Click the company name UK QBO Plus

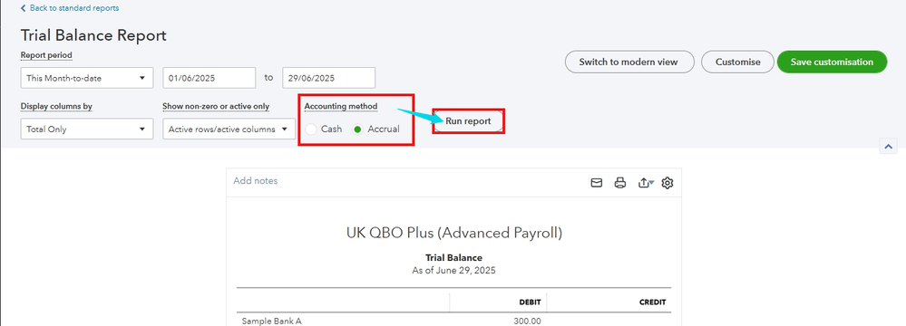coord(453,233)
